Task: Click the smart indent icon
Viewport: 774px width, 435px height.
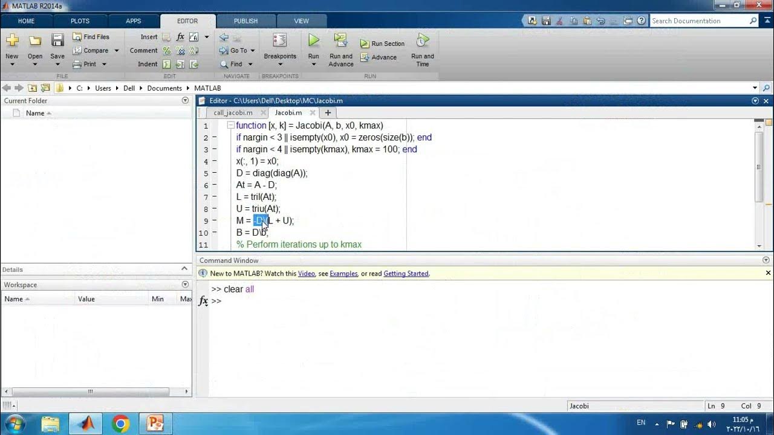Action: click(x=166, y=64)
